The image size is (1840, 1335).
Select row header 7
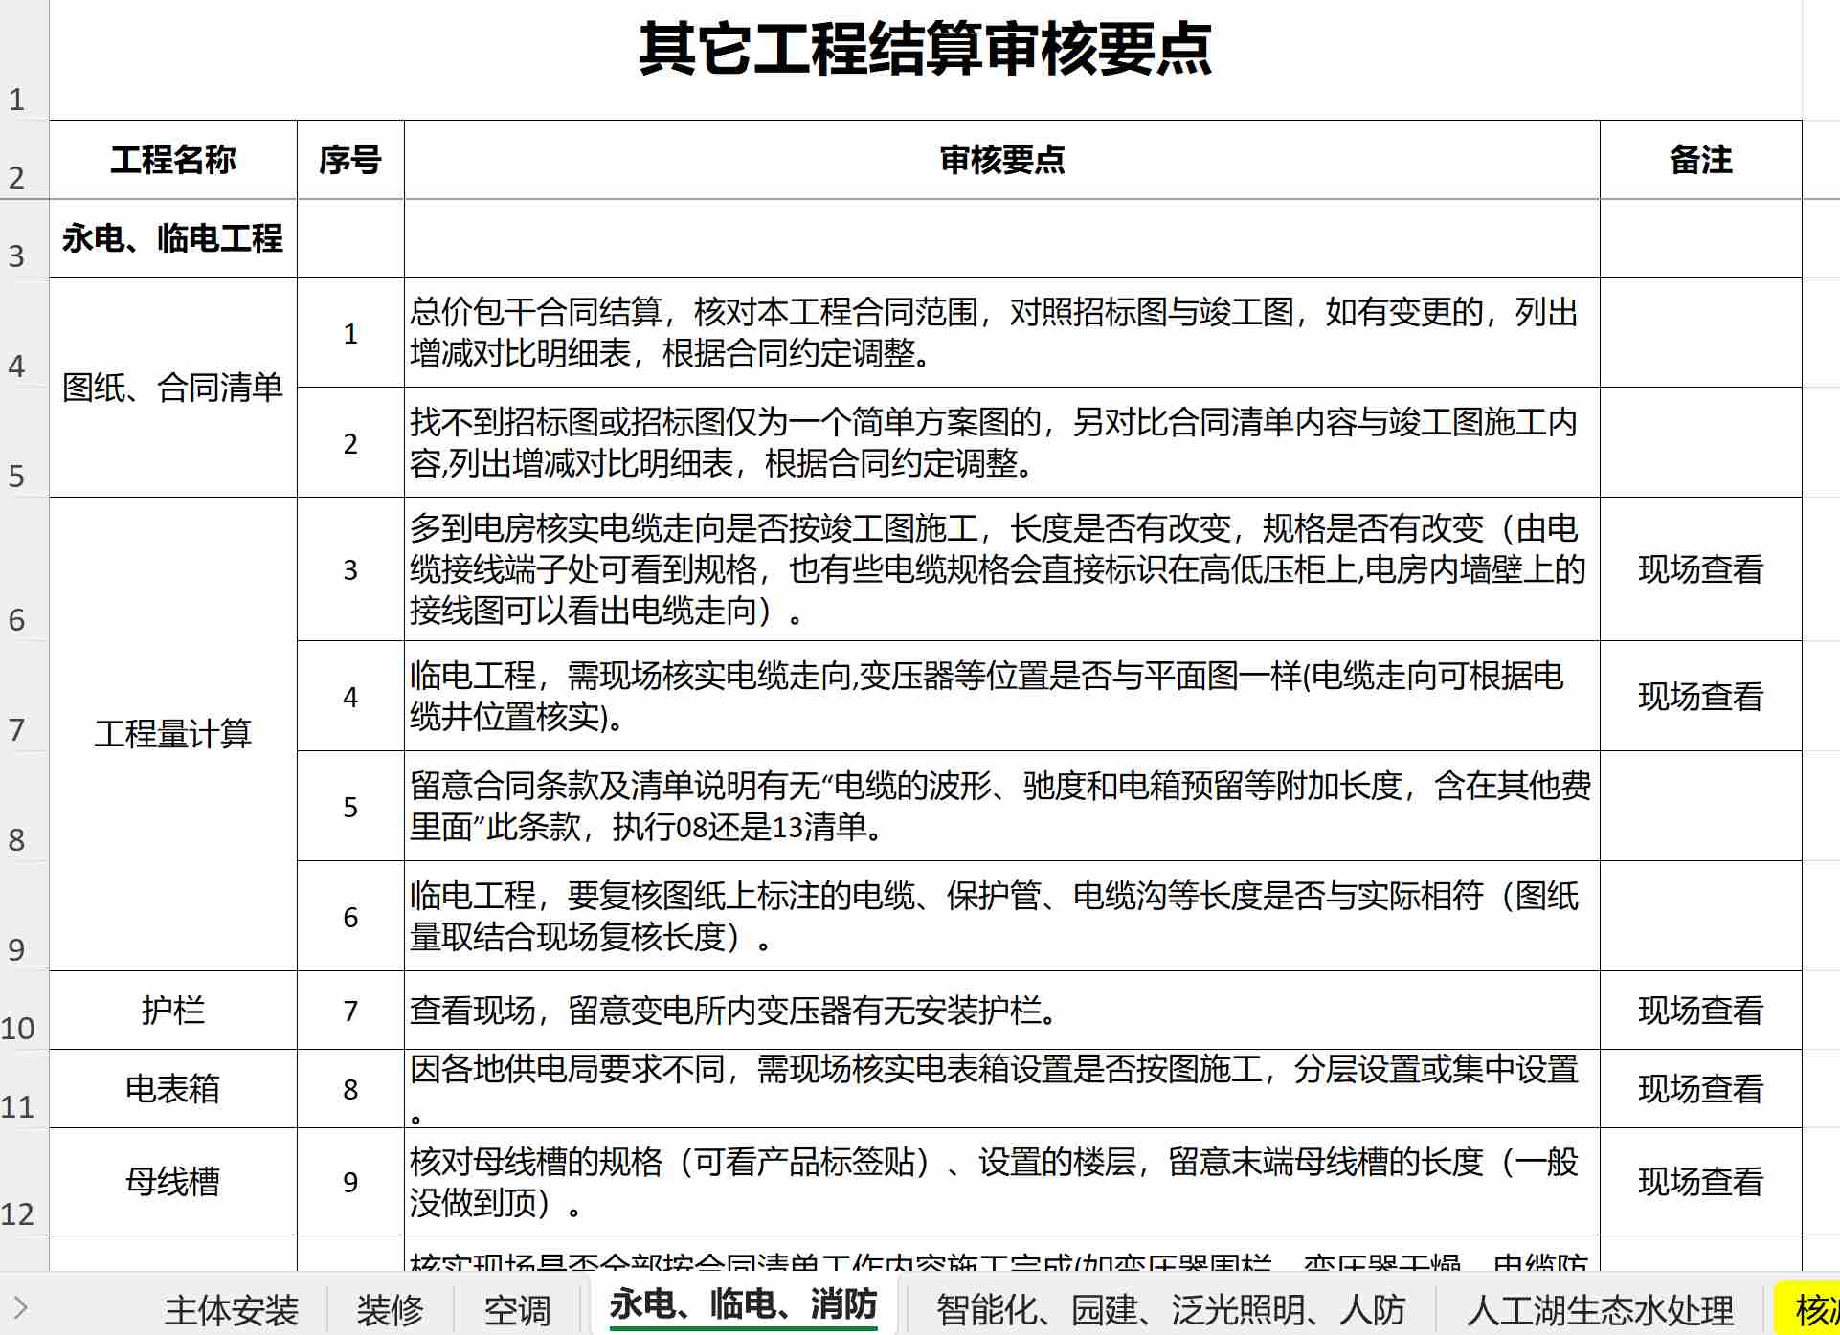pyautogui.click(x=24, y=696)
